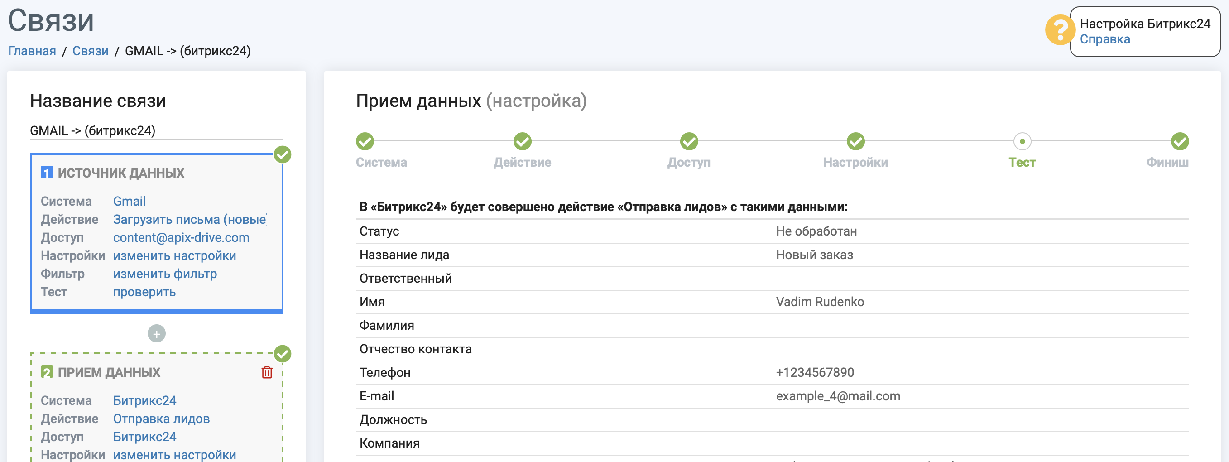1229x462 pixels.
Task: Click the Фамилия row label
Action: pyautogui.click(x=387, y=326)
